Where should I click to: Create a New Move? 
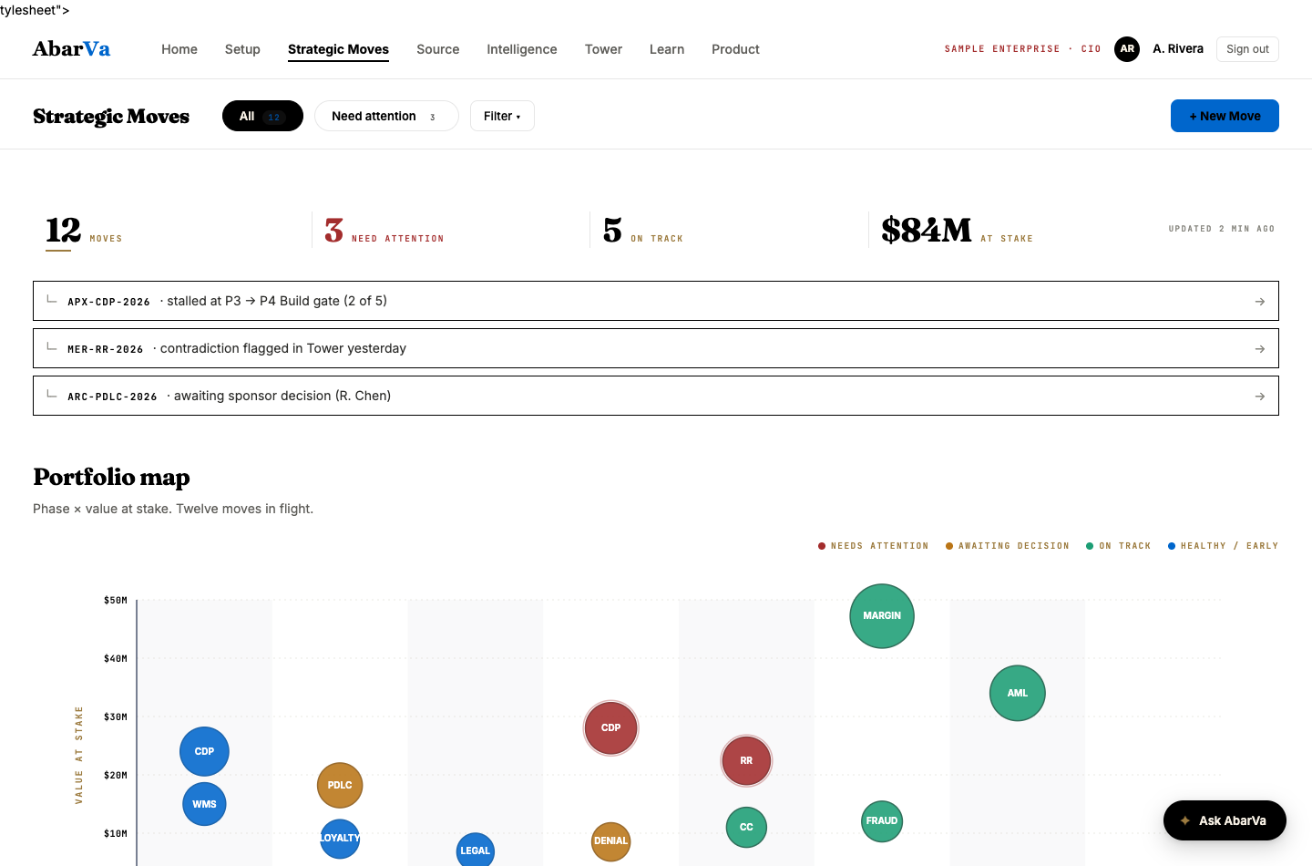coord(1225,116)
